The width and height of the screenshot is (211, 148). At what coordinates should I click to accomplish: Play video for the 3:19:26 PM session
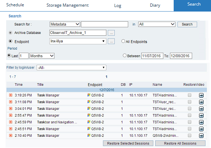pyautogui.click(x=201, y=95)
